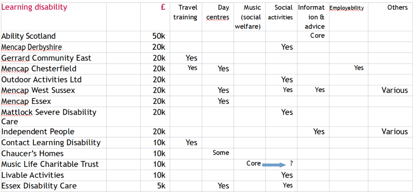
Task: Click the "Others" column header
Action: tap(397, 8)
